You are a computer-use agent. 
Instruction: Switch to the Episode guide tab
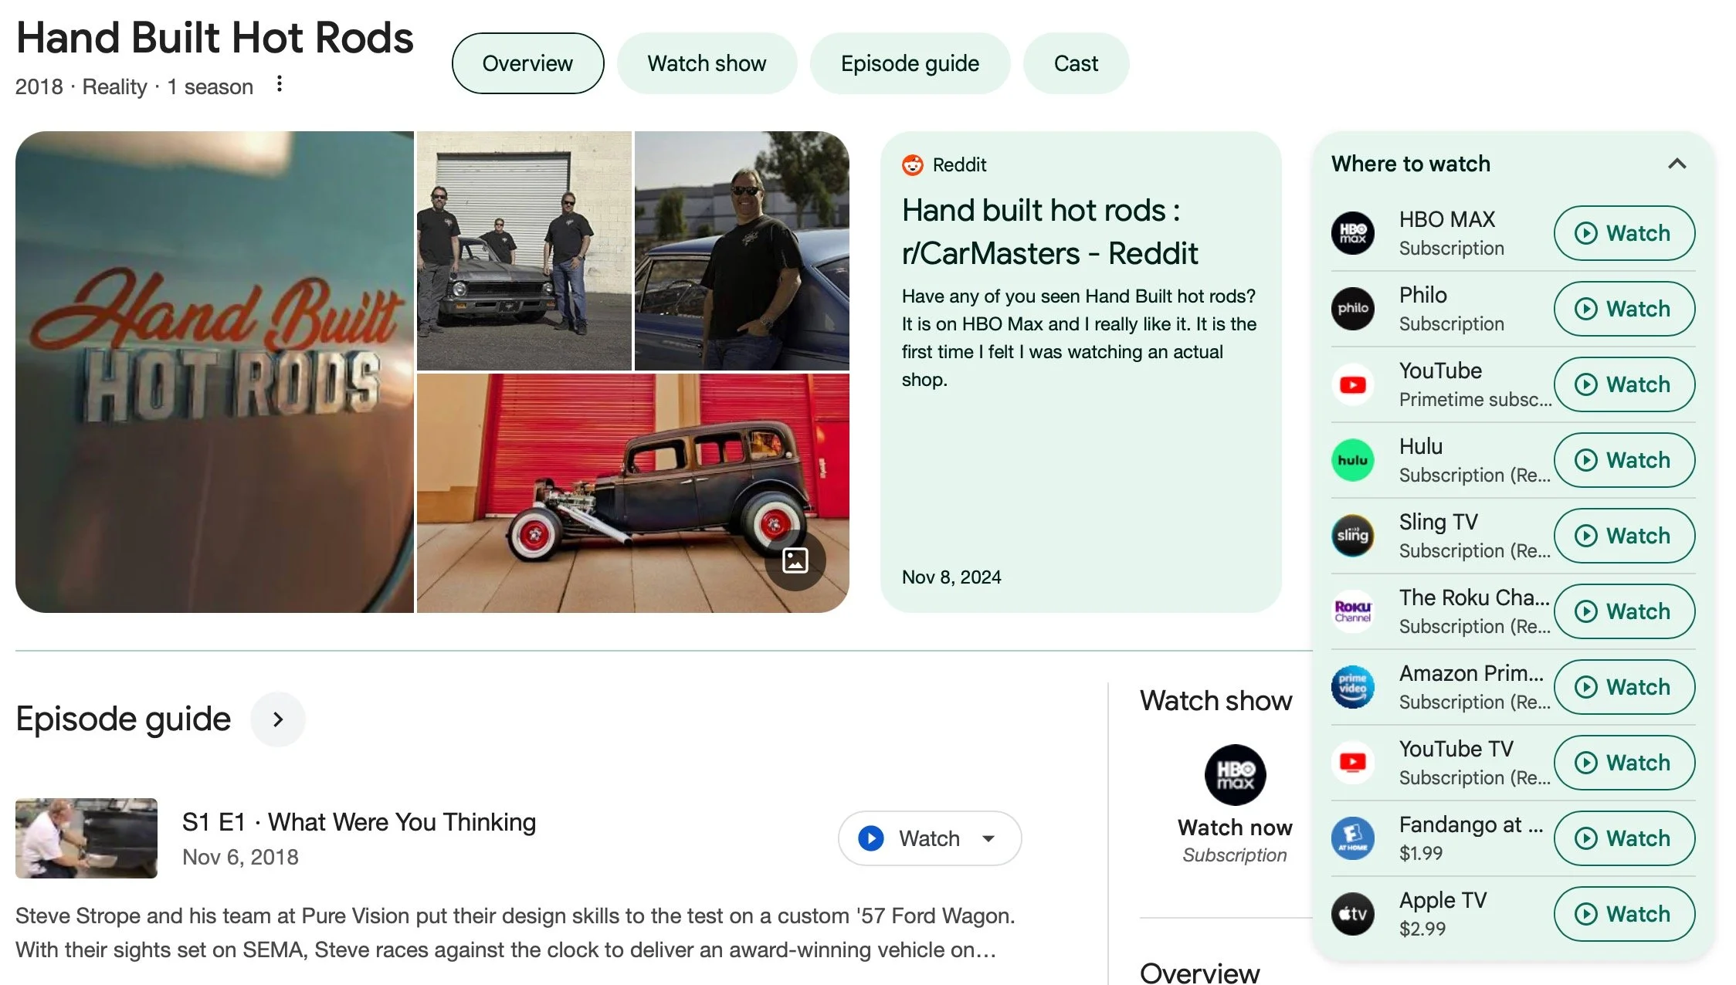pyautogui.click(x=910, y=63)
